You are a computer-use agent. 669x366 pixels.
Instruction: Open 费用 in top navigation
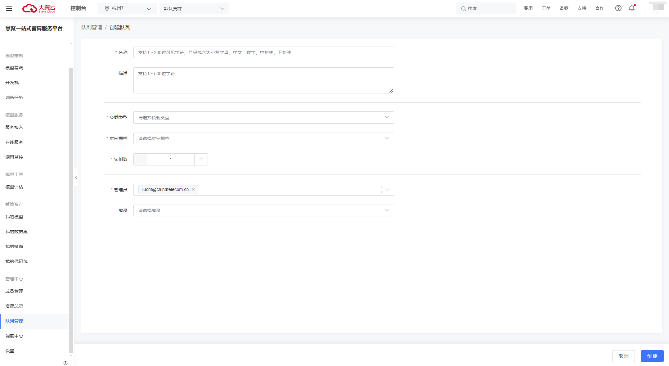coord(528,8)
